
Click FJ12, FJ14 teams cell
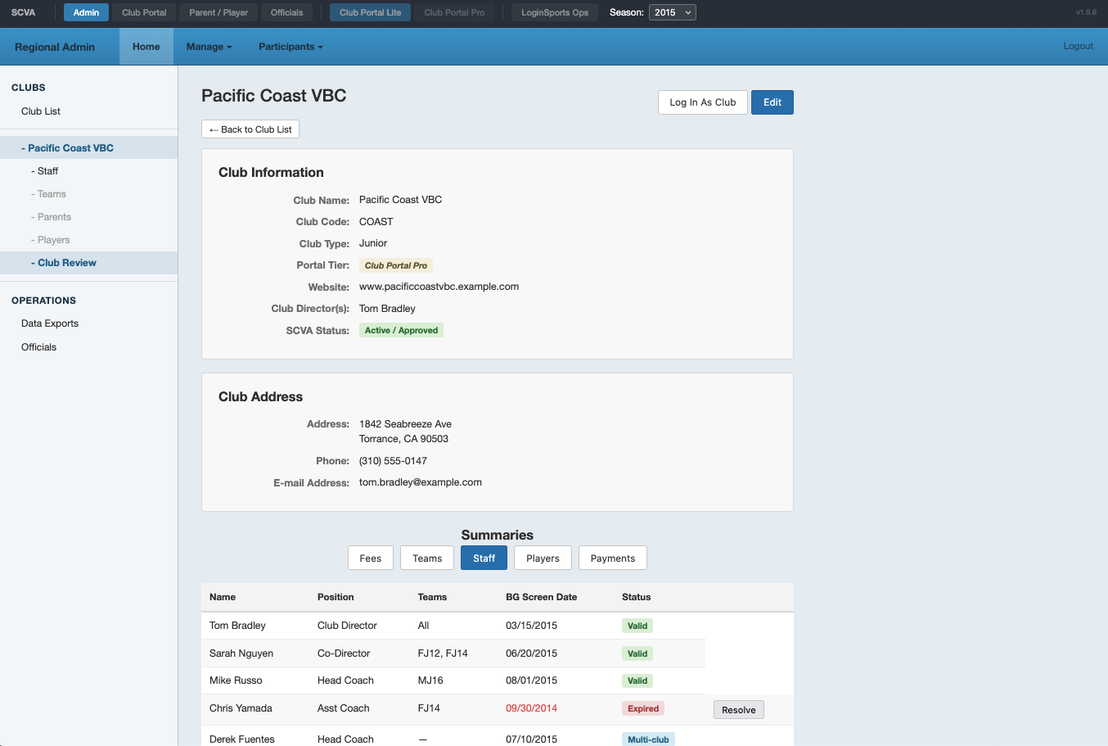[x=443, y=653]
